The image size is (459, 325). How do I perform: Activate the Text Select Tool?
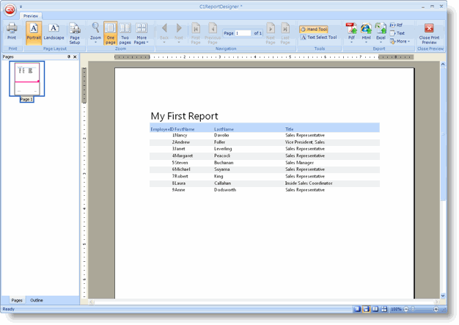[x=318, y=37]
